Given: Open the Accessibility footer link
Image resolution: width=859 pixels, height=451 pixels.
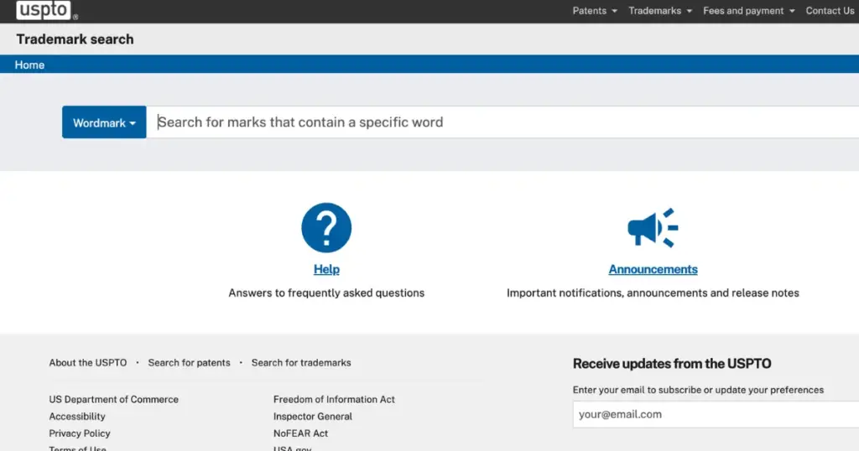Looking at the screenshot, I should pyautogui.click(x=77, y=417).
